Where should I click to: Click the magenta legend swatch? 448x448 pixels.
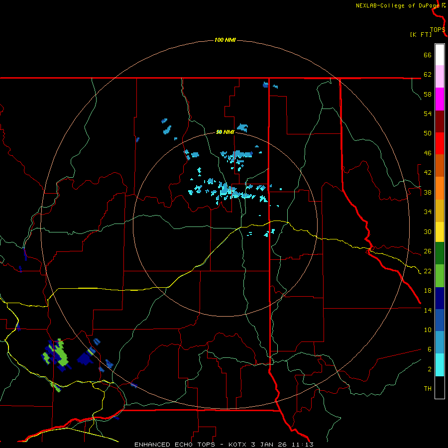[x=440, y=99]
